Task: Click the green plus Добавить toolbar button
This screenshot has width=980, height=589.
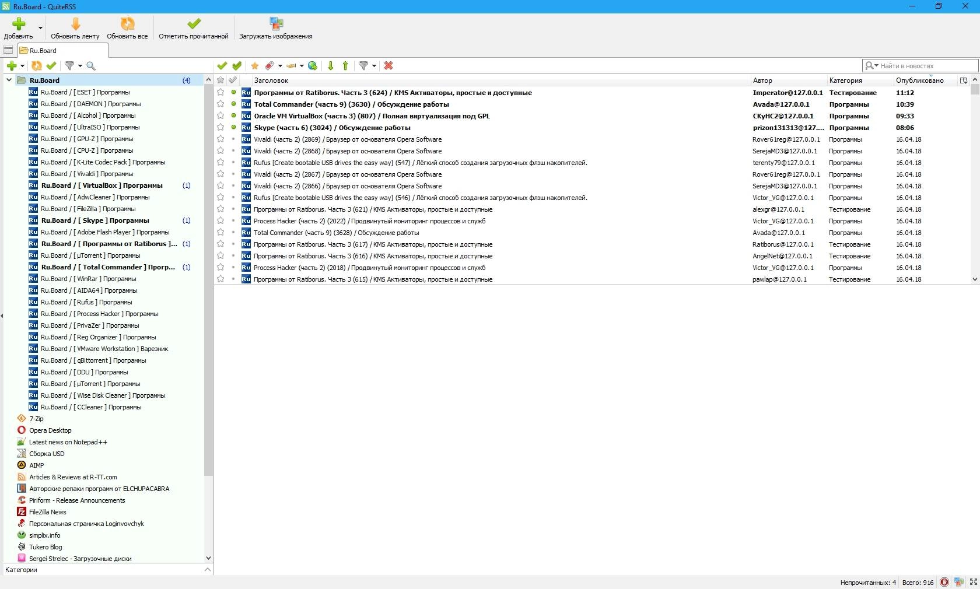Action: tap(18, 27)
